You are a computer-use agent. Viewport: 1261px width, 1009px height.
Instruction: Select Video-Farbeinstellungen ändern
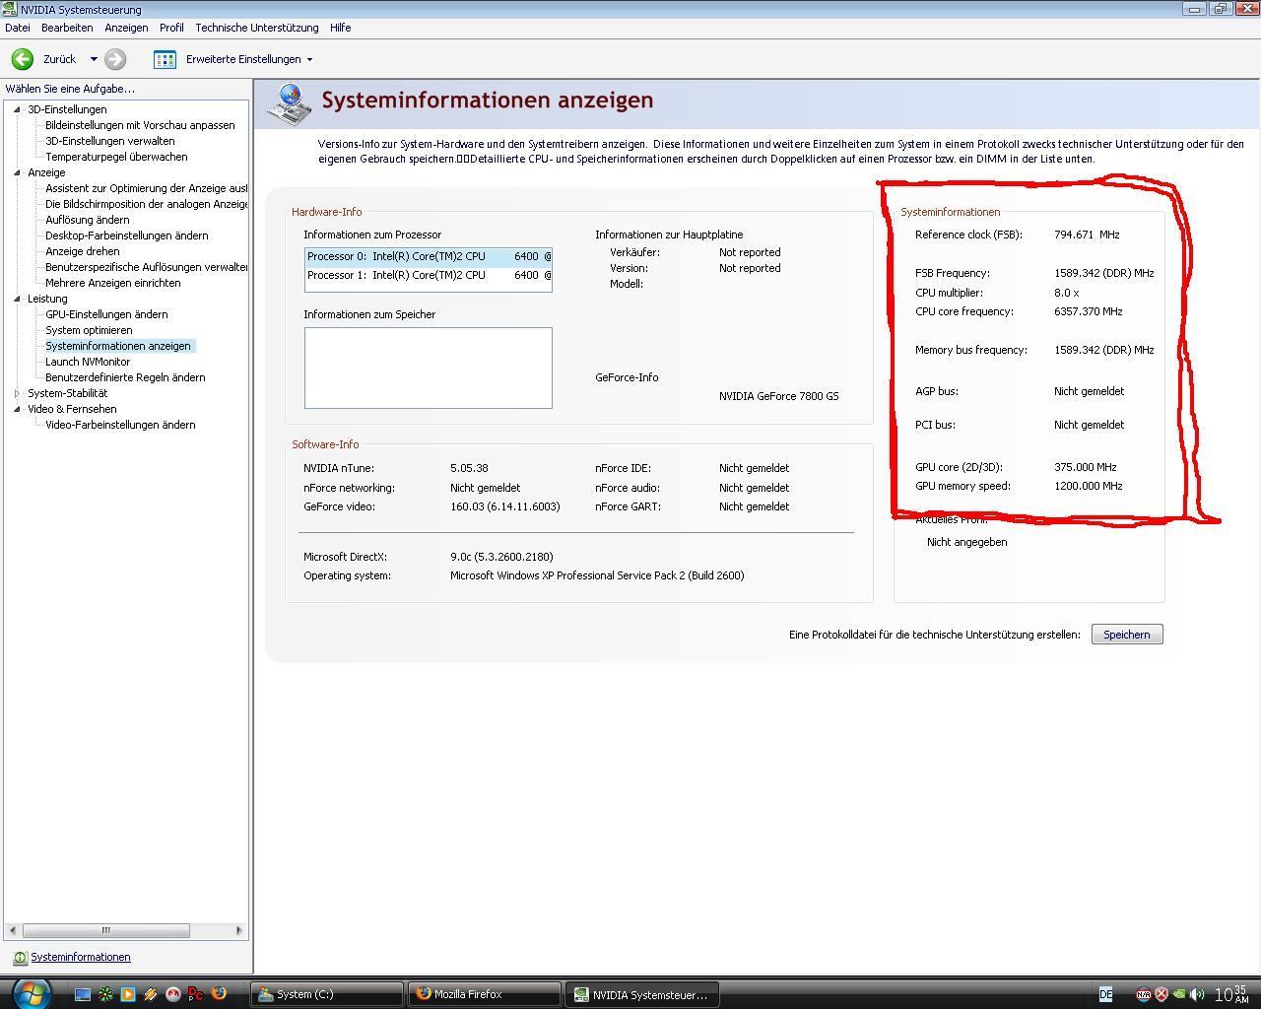[120, 425]
